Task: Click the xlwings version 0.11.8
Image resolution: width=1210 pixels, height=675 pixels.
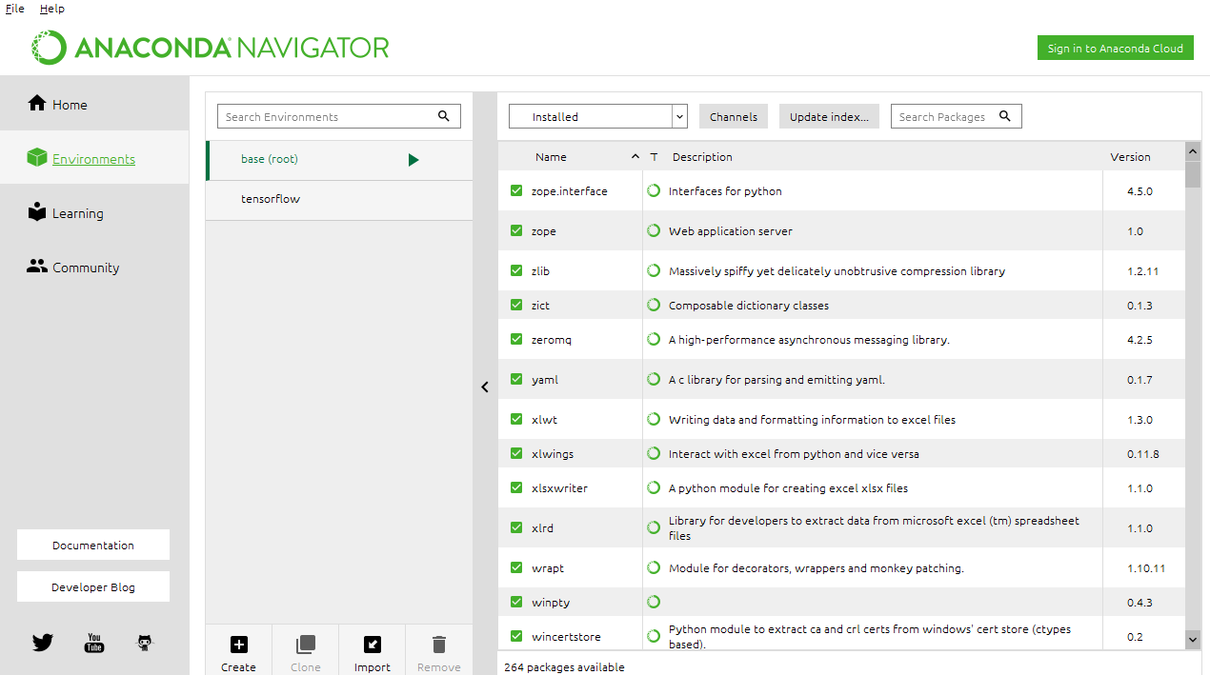Action: point(1143,453)
